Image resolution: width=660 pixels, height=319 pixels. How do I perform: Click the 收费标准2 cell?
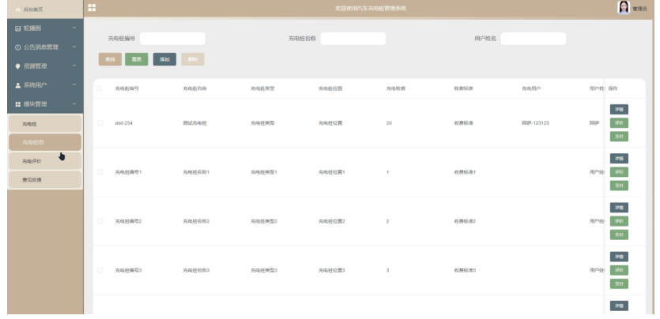coord(465,222)
